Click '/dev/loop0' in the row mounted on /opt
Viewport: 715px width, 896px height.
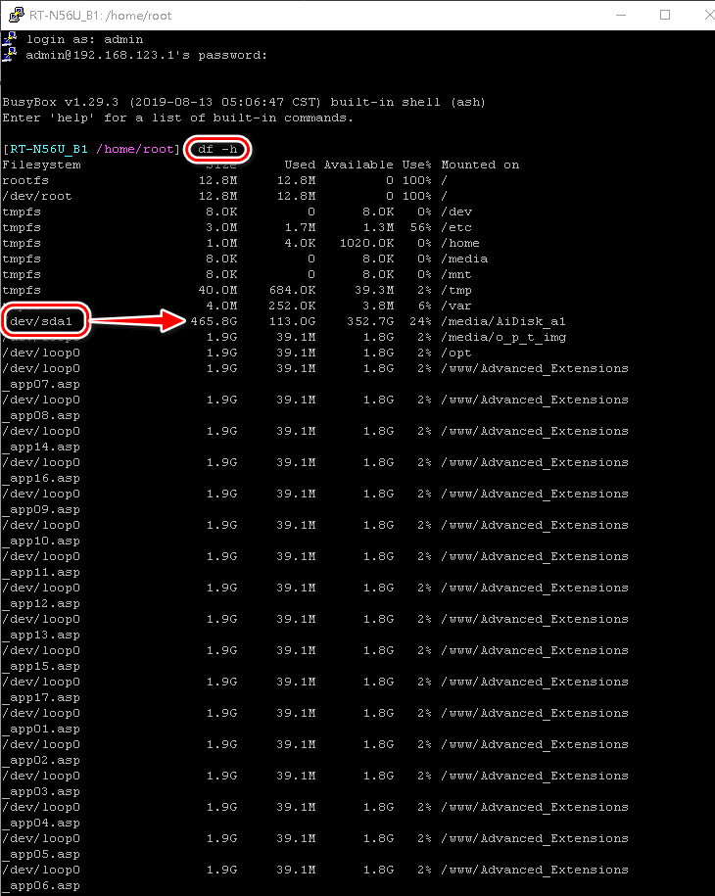[41, 354]
